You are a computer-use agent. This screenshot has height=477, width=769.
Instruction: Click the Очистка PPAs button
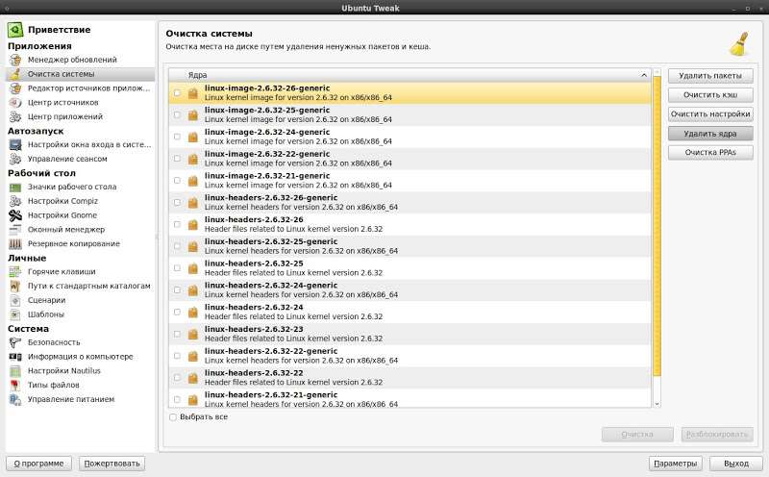click(x=710, y=153)
